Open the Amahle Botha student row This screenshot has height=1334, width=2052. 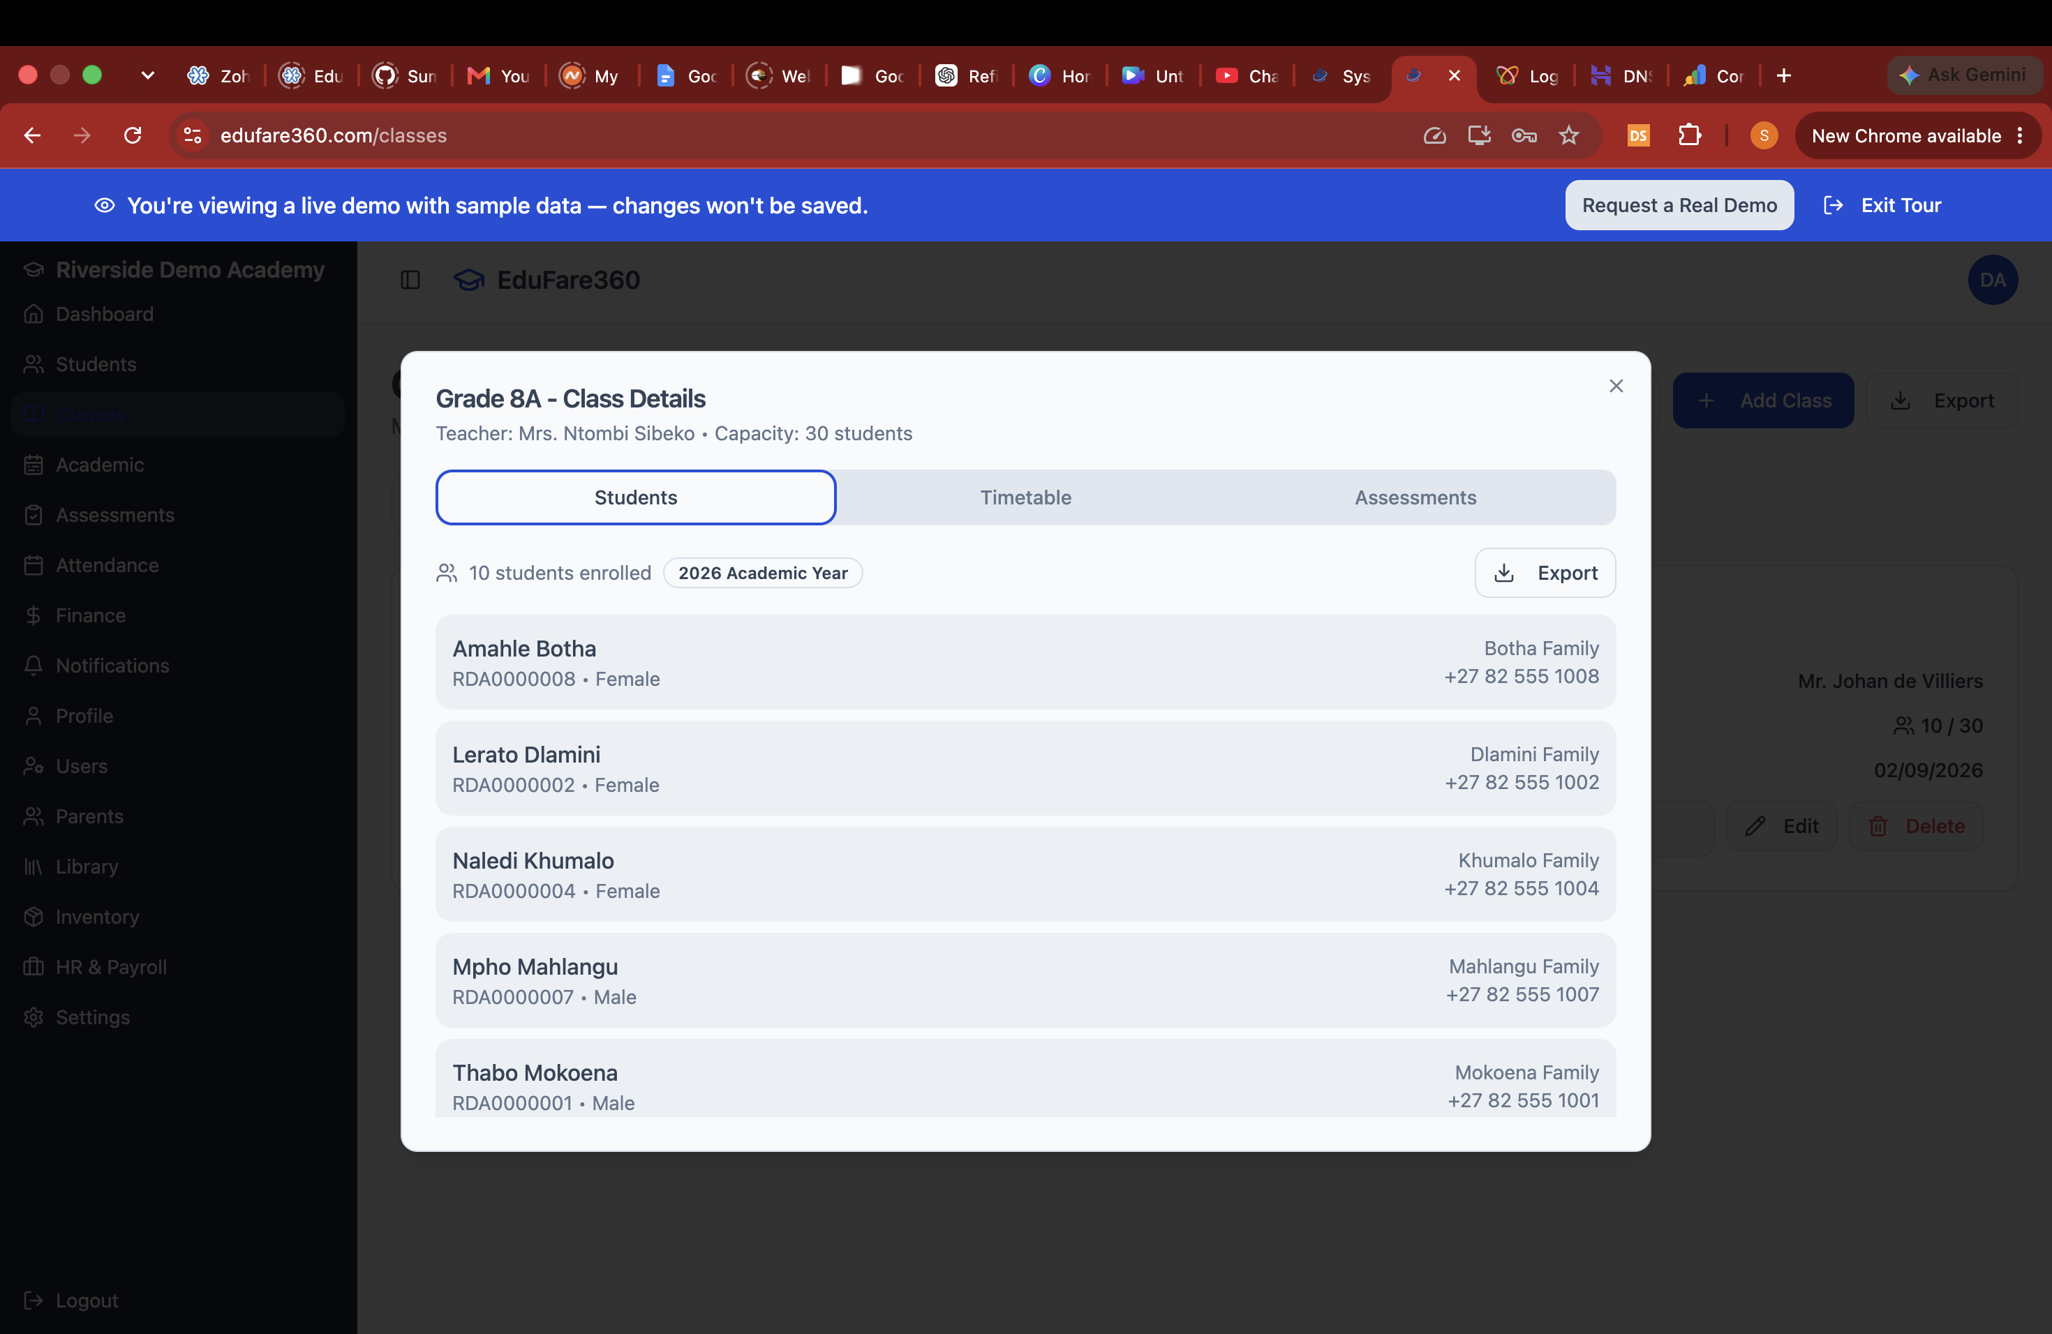click(x=1025, y=663)
